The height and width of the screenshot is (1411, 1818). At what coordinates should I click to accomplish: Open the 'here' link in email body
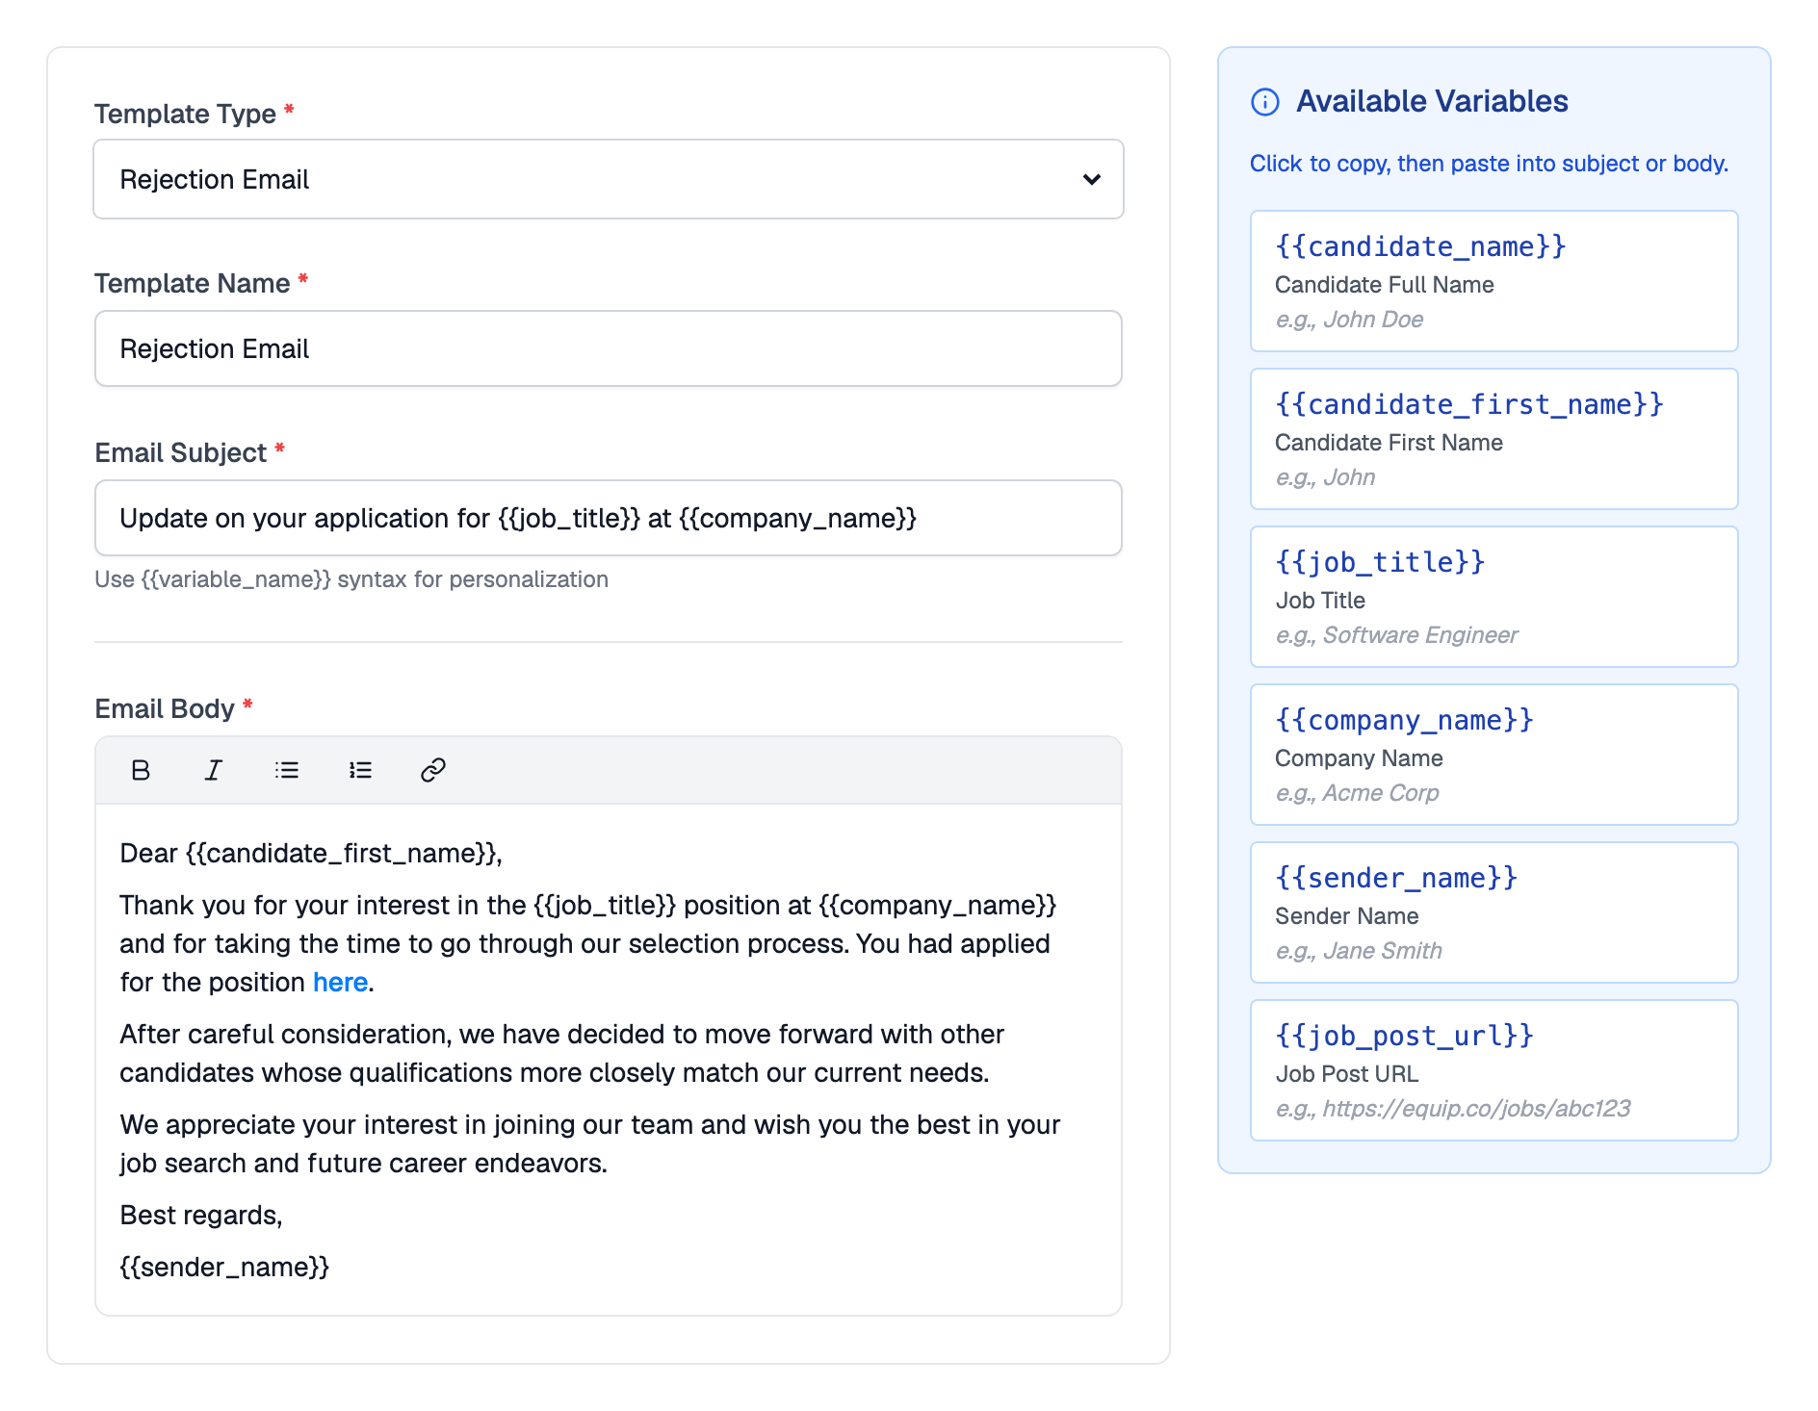[x=340, y=982]
